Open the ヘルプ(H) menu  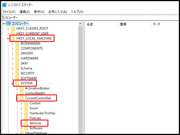pyautogui.click(x=77, y=12)
